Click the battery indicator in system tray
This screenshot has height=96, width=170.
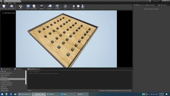coord(144,94)
